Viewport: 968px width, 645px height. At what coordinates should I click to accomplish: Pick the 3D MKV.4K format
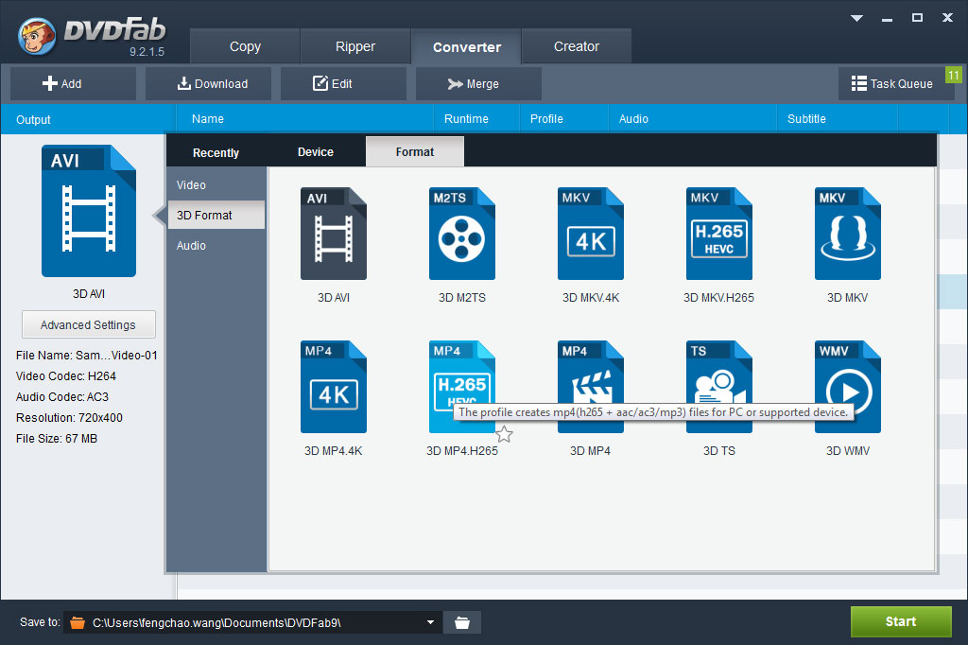pos(591,234)
